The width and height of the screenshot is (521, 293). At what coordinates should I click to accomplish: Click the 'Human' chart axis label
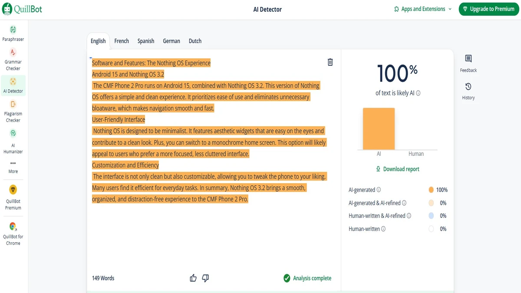tap(416, 154)
